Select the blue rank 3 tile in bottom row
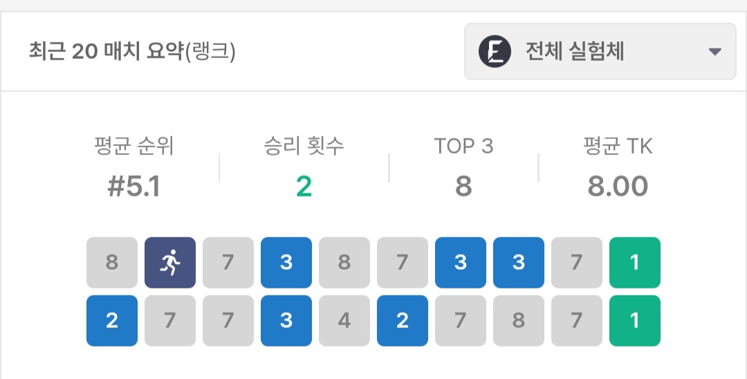The height and width of the screenshot is (379, 747). coord(286,321)
